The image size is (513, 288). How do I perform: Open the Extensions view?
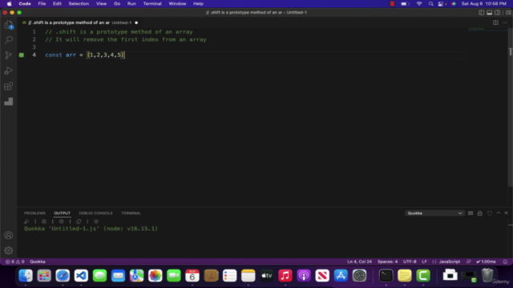pos(9,86)
